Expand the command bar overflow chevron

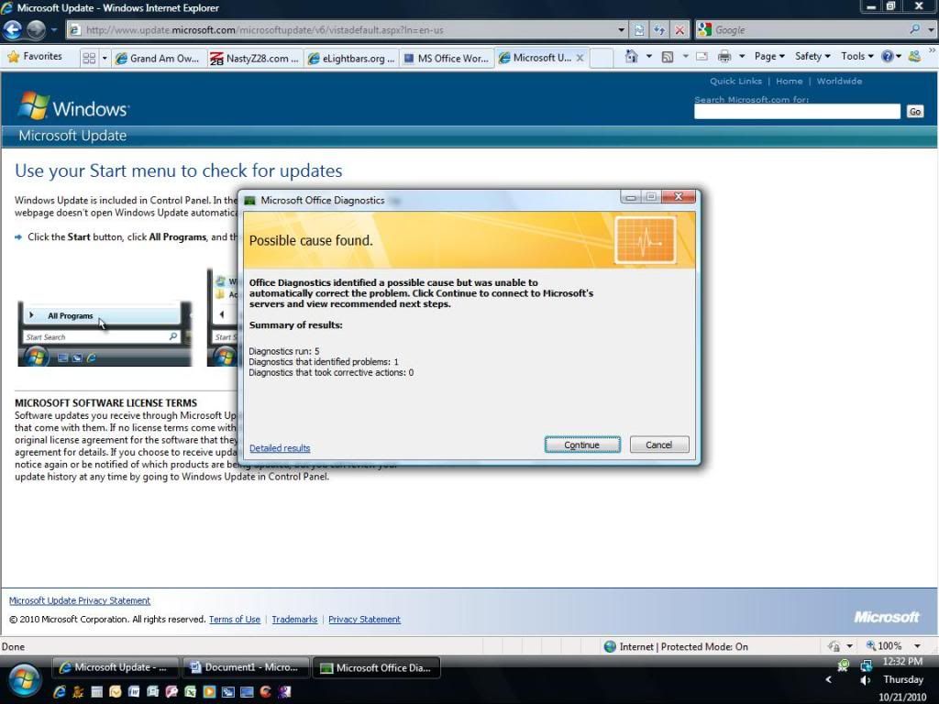click(932, 52)
